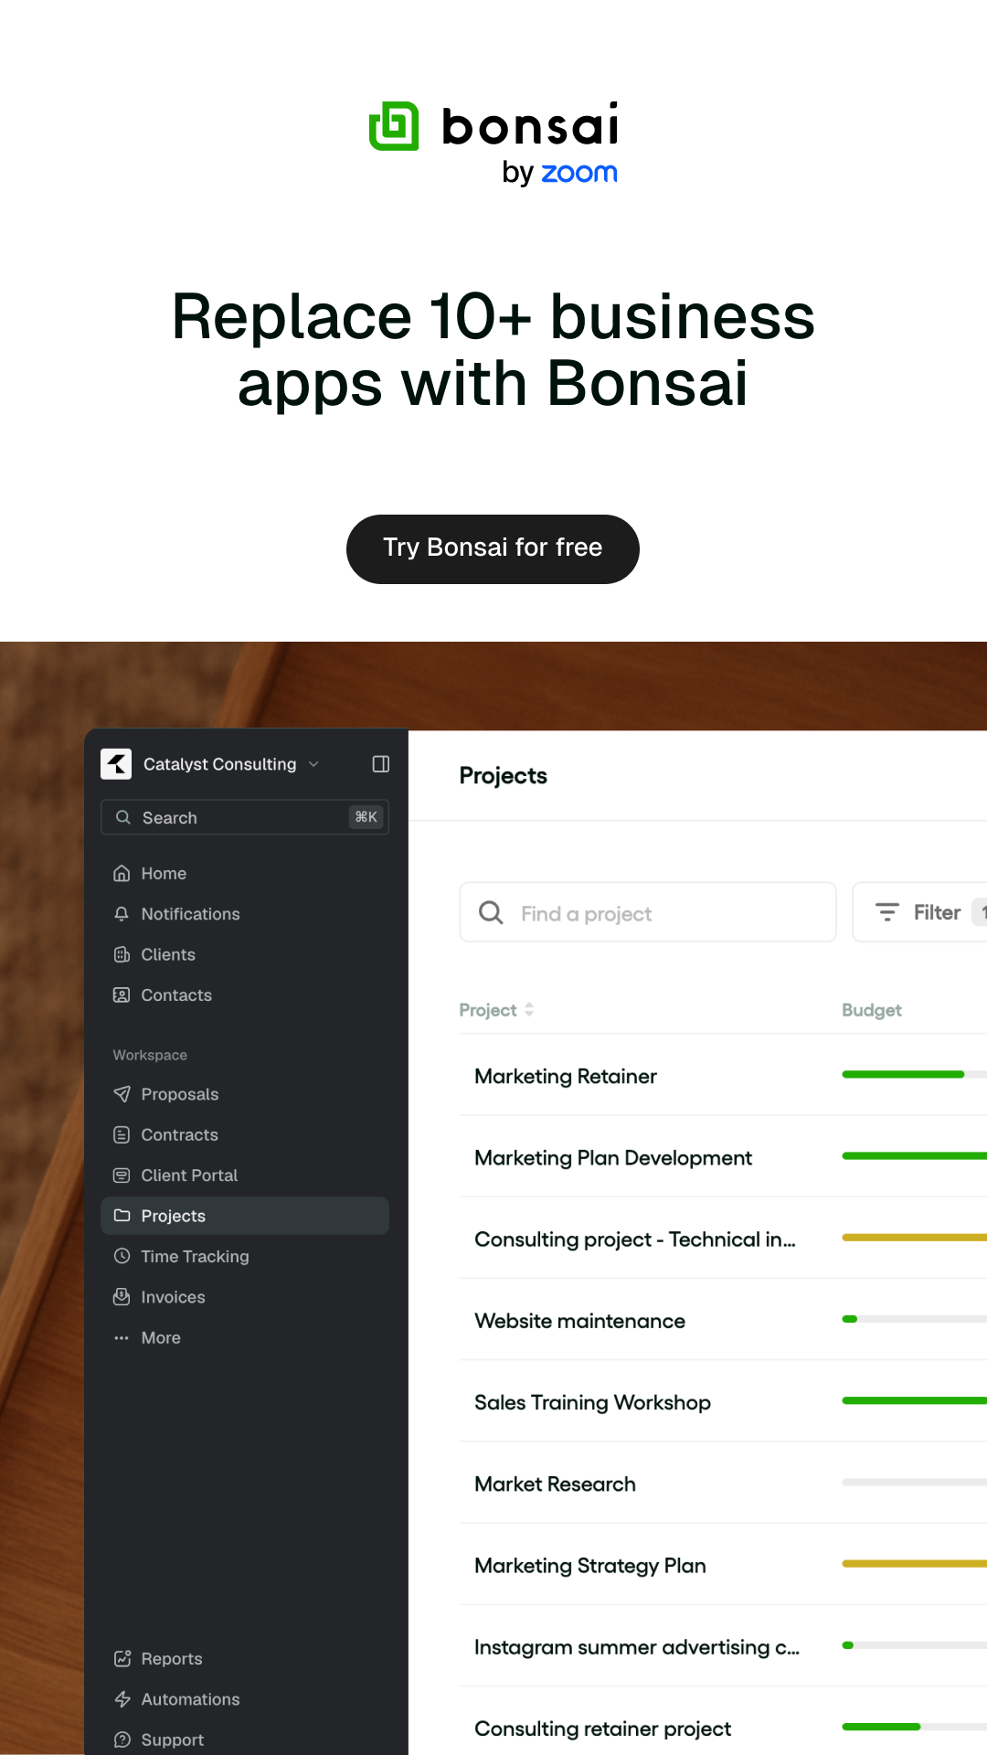
Task: Click the Projects page heading
Action: click(504, 776)
